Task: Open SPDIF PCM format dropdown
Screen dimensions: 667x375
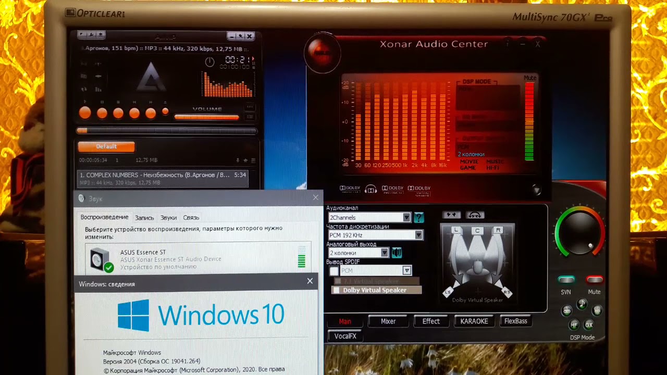Action: [x=376, y=271]
